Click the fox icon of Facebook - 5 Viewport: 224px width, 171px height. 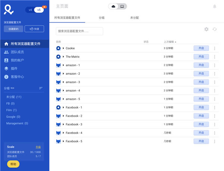[x=58, y=141]
